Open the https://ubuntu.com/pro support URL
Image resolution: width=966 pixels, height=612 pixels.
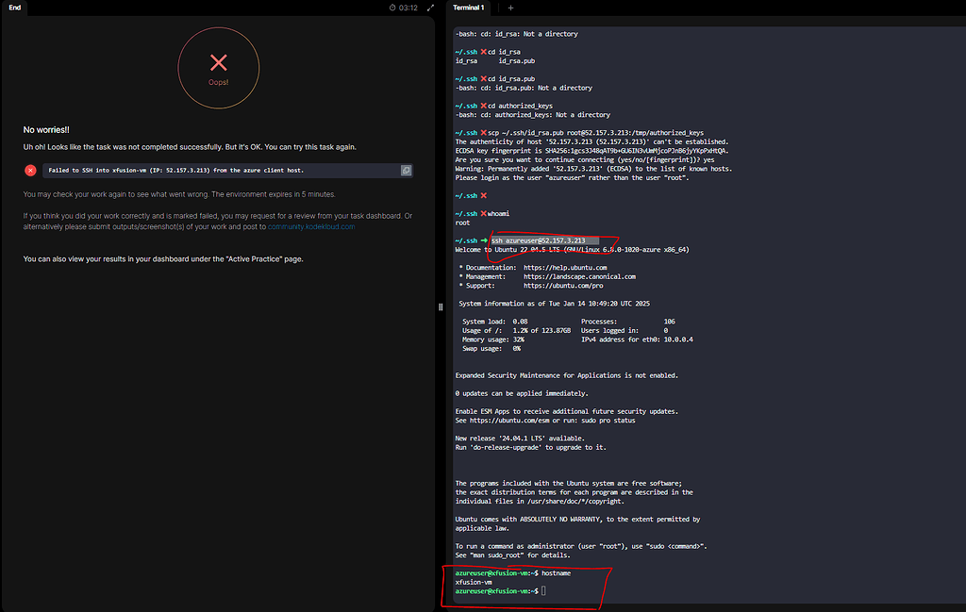[563, 286]
